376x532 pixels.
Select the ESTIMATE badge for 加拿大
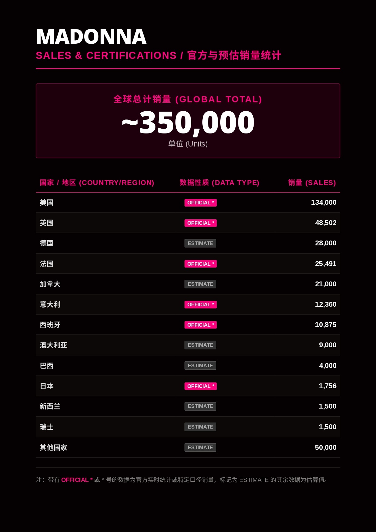tap(200, 284)
